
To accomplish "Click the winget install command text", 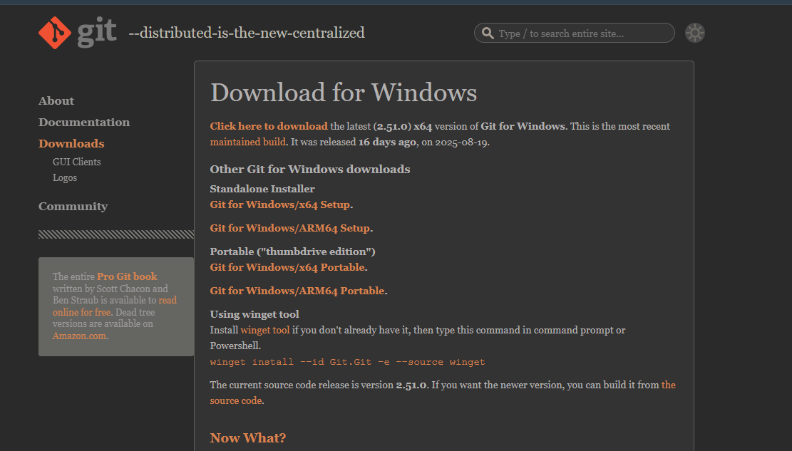I will pyautogui.click(x=347, y=362).
